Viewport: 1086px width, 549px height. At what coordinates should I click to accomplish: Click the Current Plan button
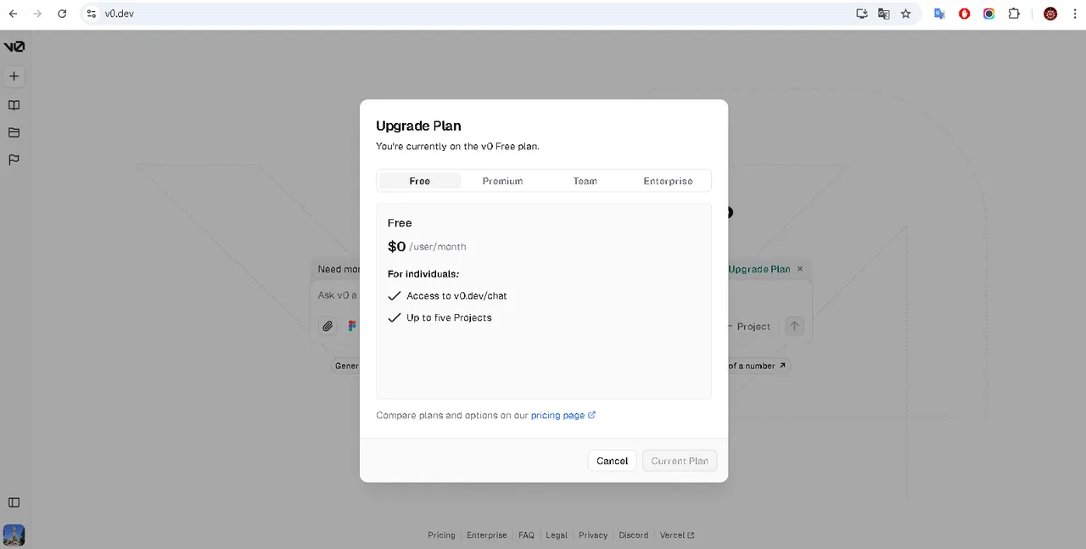click(680, 461)
